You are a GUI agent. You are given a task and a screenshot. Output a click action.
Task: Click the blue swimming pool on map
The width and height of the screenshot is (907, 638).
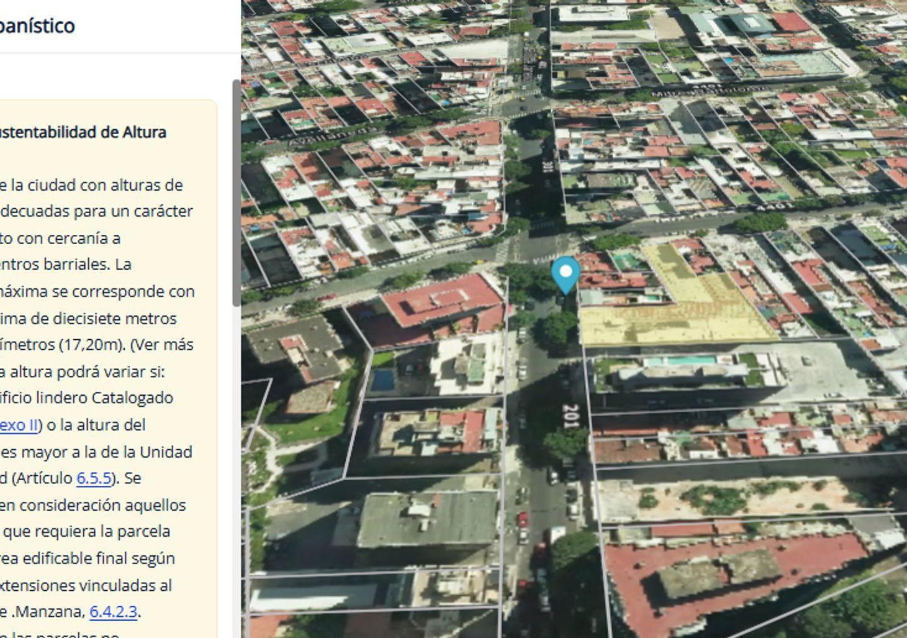click(x=381, y=379)
